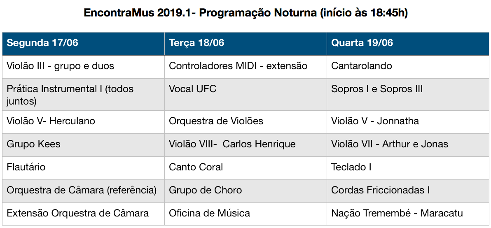The image size is (491, 228).
Task: Select the Controladores MIDI - extensão cell
Action: click(x=245, y=67)
